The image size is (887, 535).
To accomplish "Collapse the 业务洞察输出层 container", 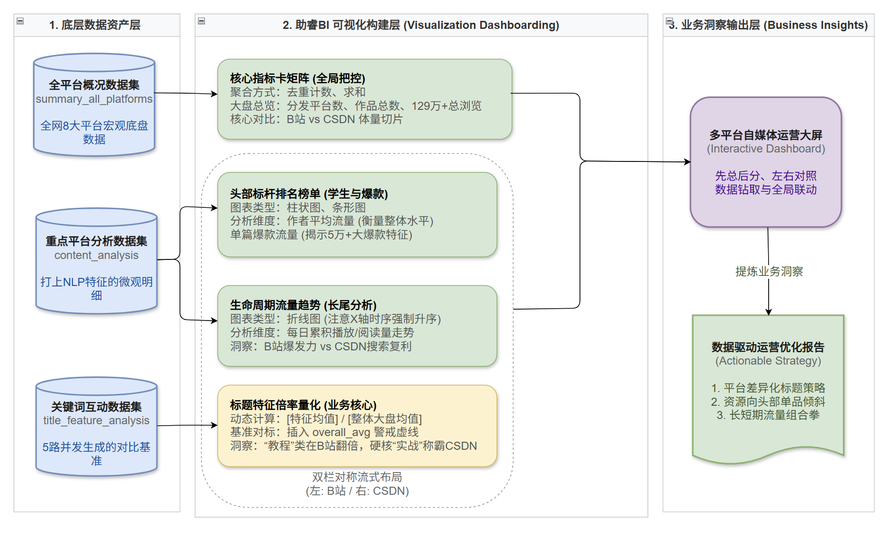I will (669, 21).
